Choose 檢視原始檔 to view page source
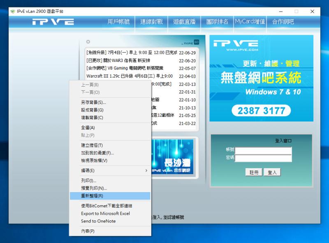 point(99,161)
